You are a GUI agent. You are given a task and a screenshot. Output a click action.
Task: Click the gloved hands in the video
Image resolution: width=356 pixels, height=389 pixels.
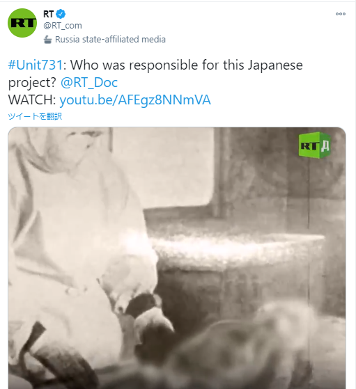[x=139, y=312]
